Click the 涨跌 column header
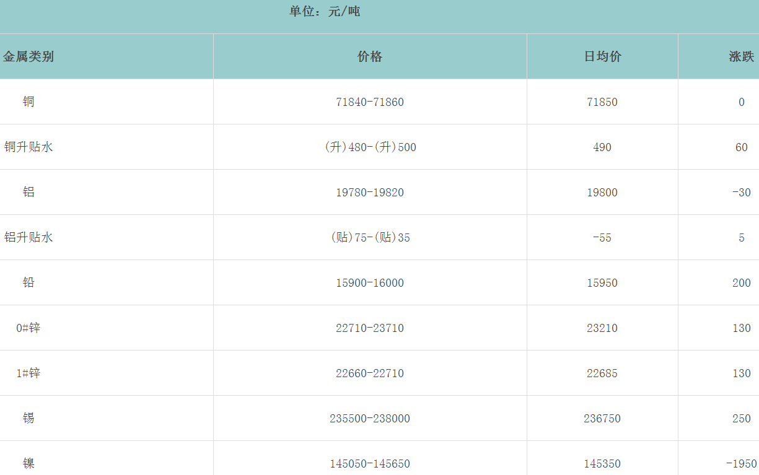Screen dimensions: 759x475 click(741, 57)
